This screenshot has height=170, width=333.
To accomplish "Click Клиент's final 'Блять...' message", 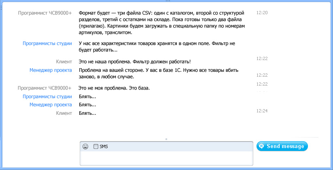I will pyautogui.click(x=87, y=113).
